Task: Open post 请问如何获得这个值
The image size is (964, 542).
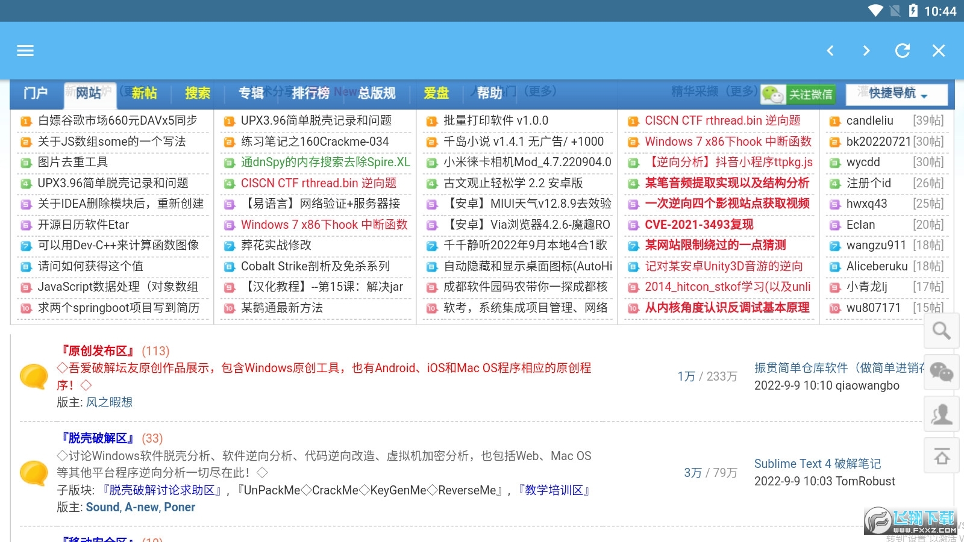Action: click(90, 266)
